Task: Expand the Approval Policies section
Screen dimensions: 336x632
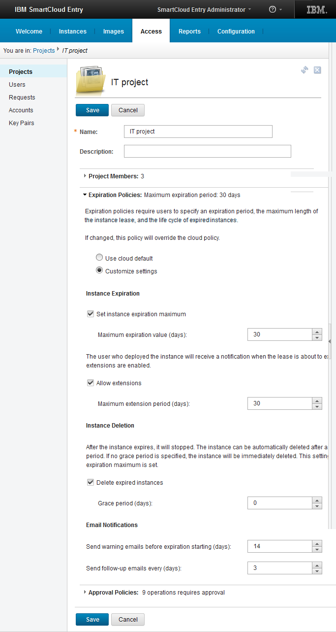Action: click(x=85, y=593)
